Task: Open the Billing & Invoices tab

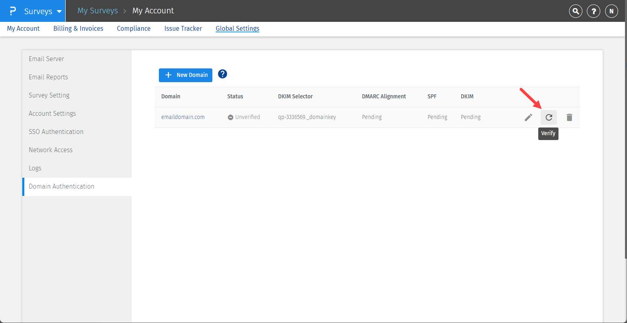Action: (78, 28)
